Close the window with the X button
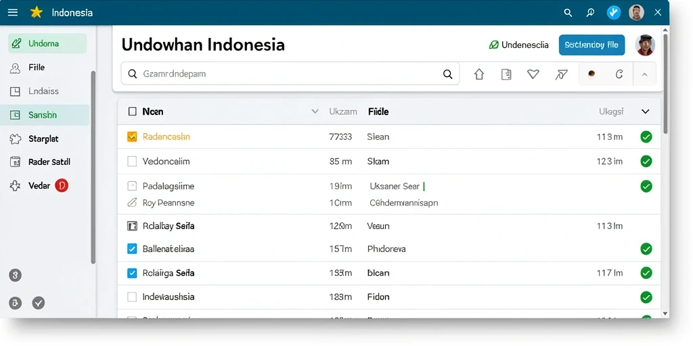This screenshot has height=346, width=693. [x=658, y=12]
